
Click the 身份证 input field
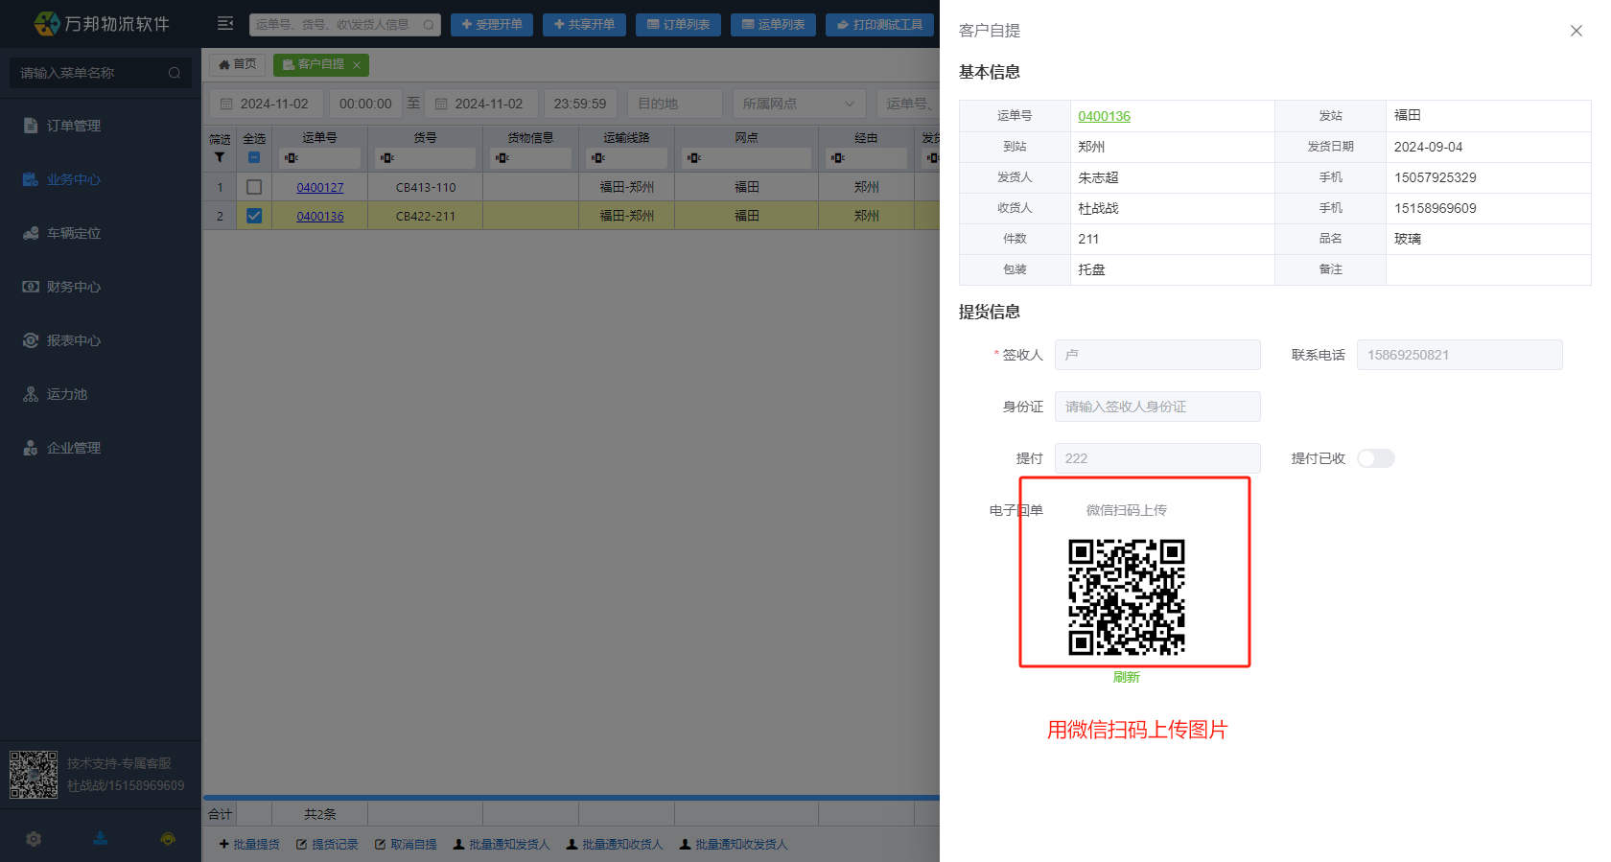(1157, 407)
